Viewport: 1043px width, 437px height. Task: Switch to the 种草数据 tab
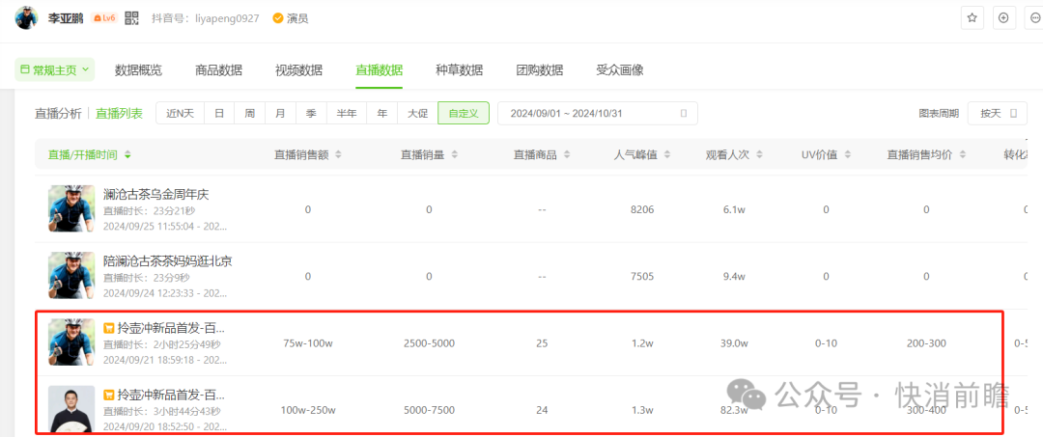(x=460, y=69)
